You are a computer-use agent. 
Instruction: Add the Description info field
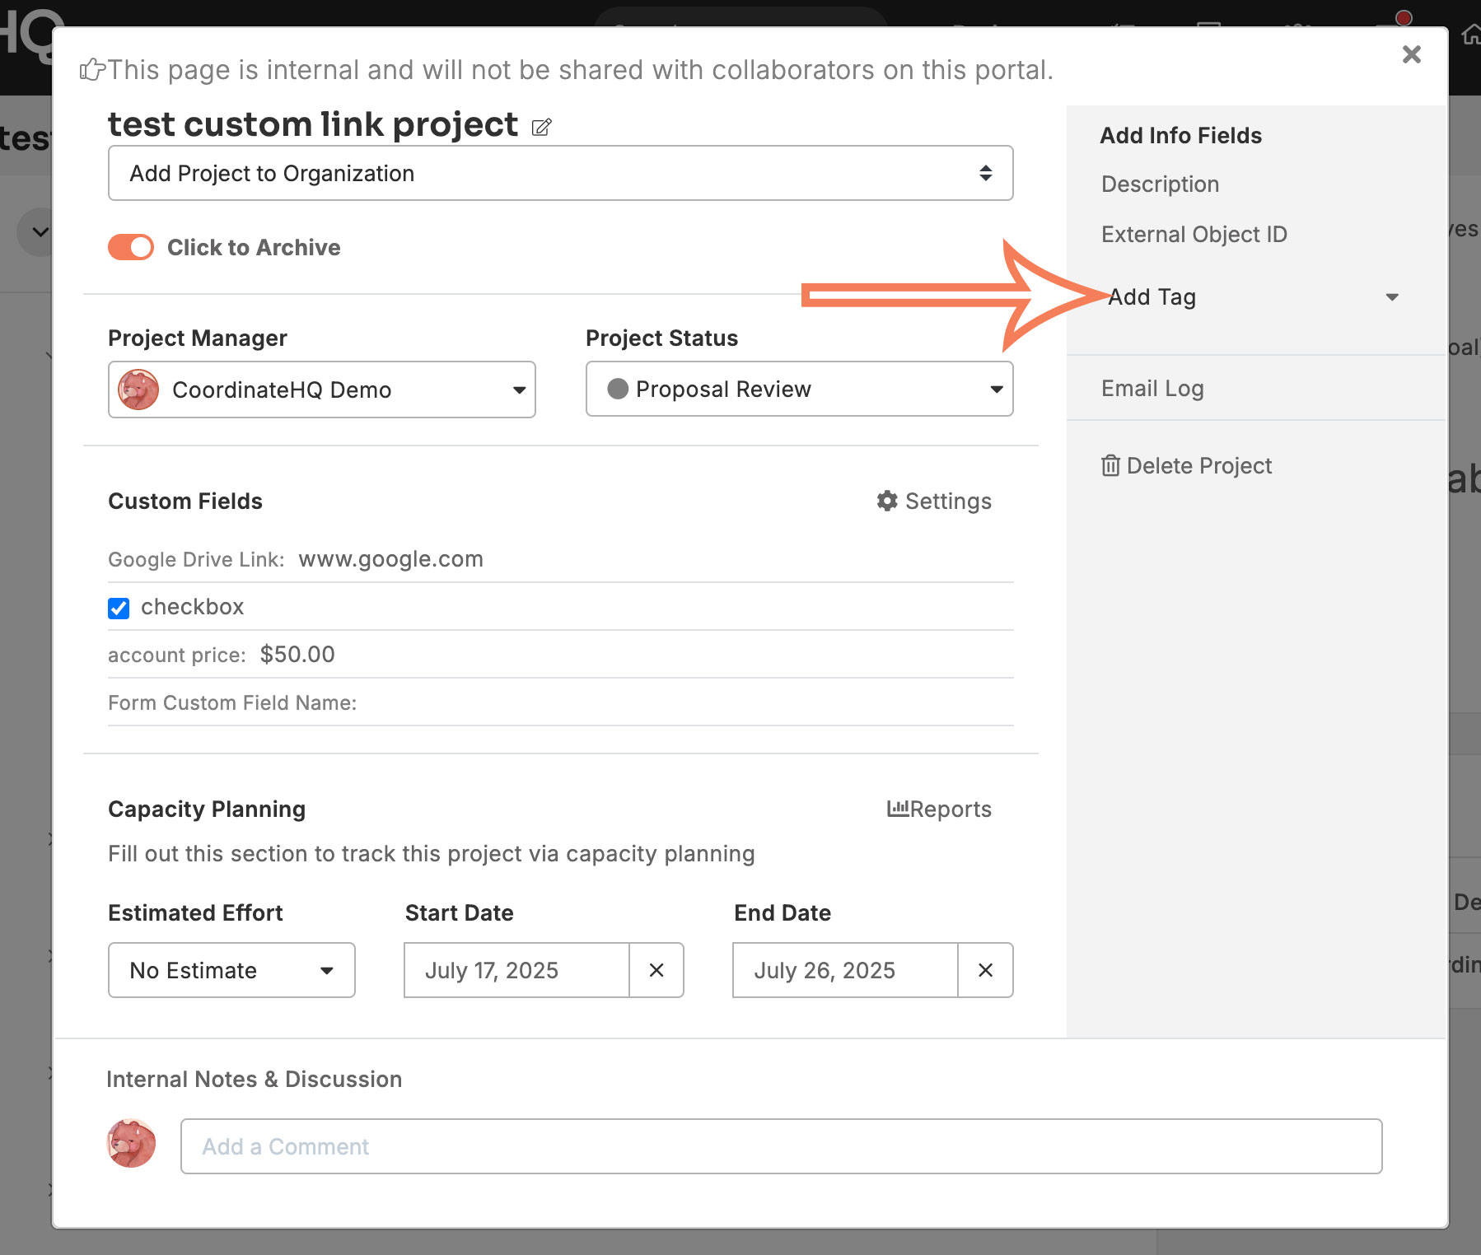click(x=1160, y=184)
